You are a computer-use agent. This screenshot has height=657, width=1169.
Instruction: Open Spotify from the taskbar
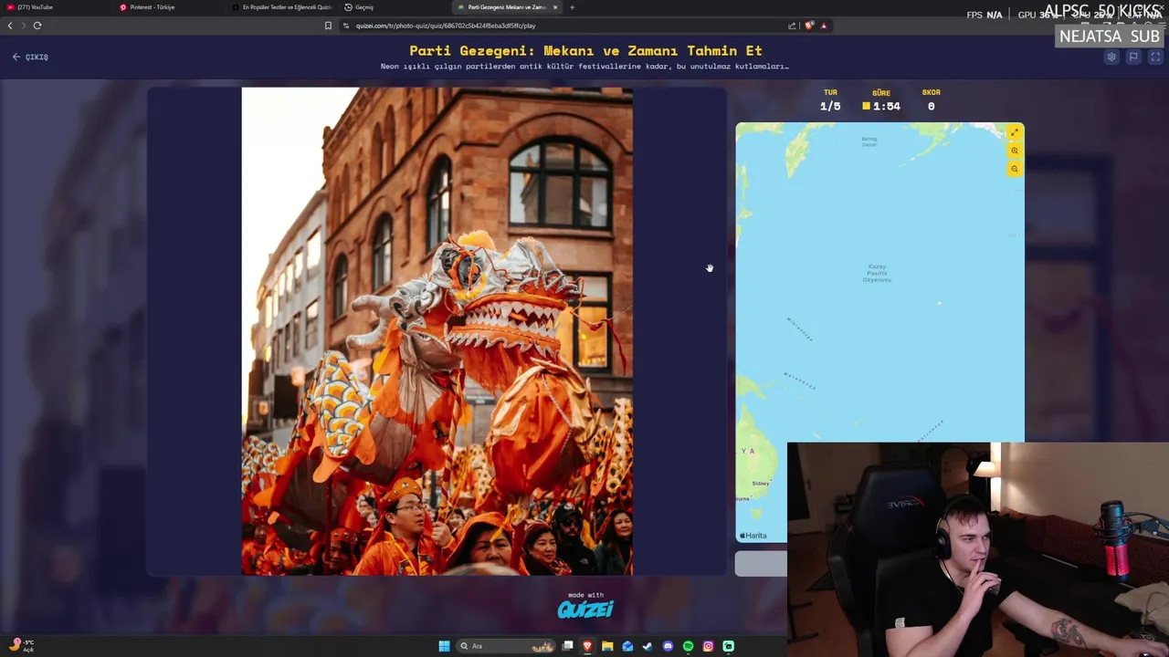pos(688,646)
